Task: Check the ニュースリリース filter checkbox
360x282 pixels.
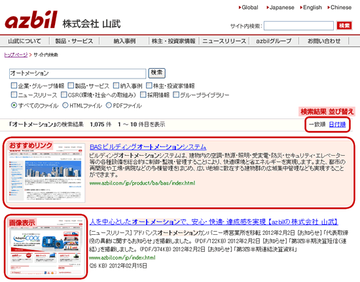Action: [x=14, y=94]
